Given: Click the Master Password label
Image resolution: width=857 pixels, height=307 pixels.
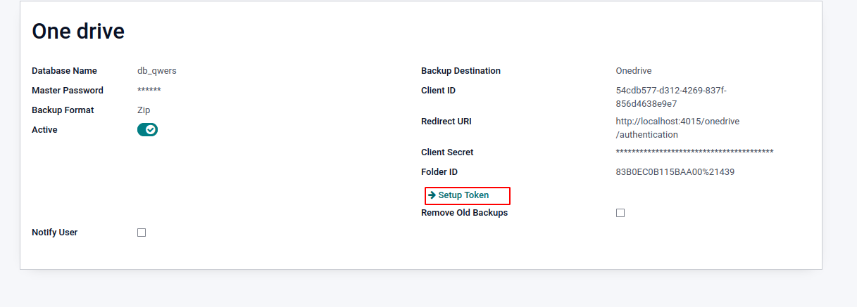Looking at the screenshot, I should [68, 91].
